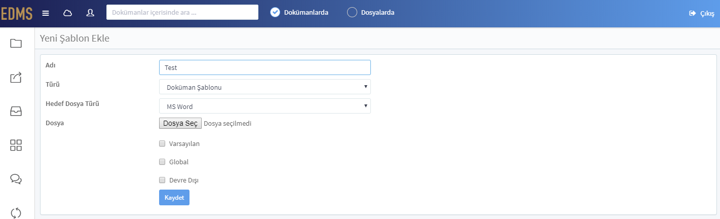Open the Hedef Dosya Türü dropdown

tap(264, 106)
